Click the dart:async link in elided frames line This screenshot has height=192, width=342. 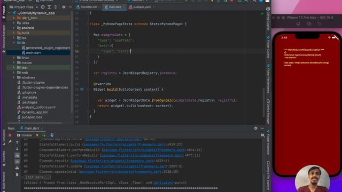163,182
